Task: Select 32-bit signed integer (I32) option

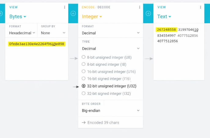Action: pos(84,93)
